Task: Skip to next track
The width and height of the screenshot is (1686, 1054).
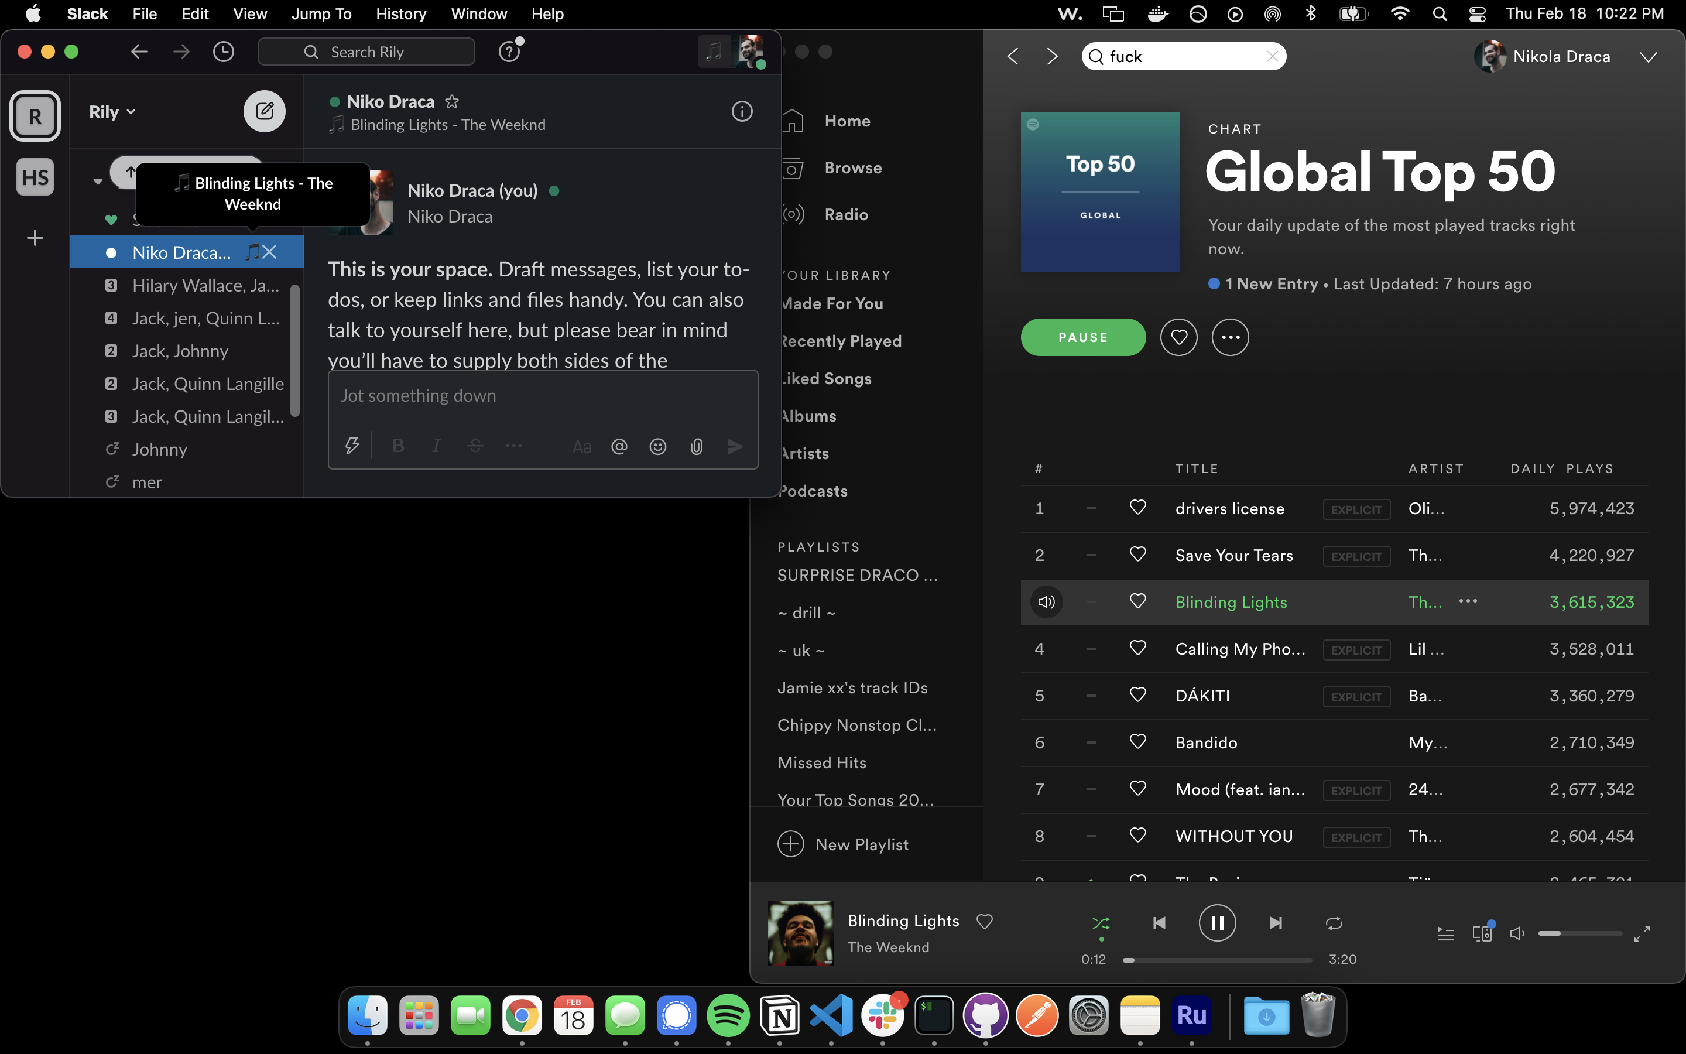Action: 1276,923
